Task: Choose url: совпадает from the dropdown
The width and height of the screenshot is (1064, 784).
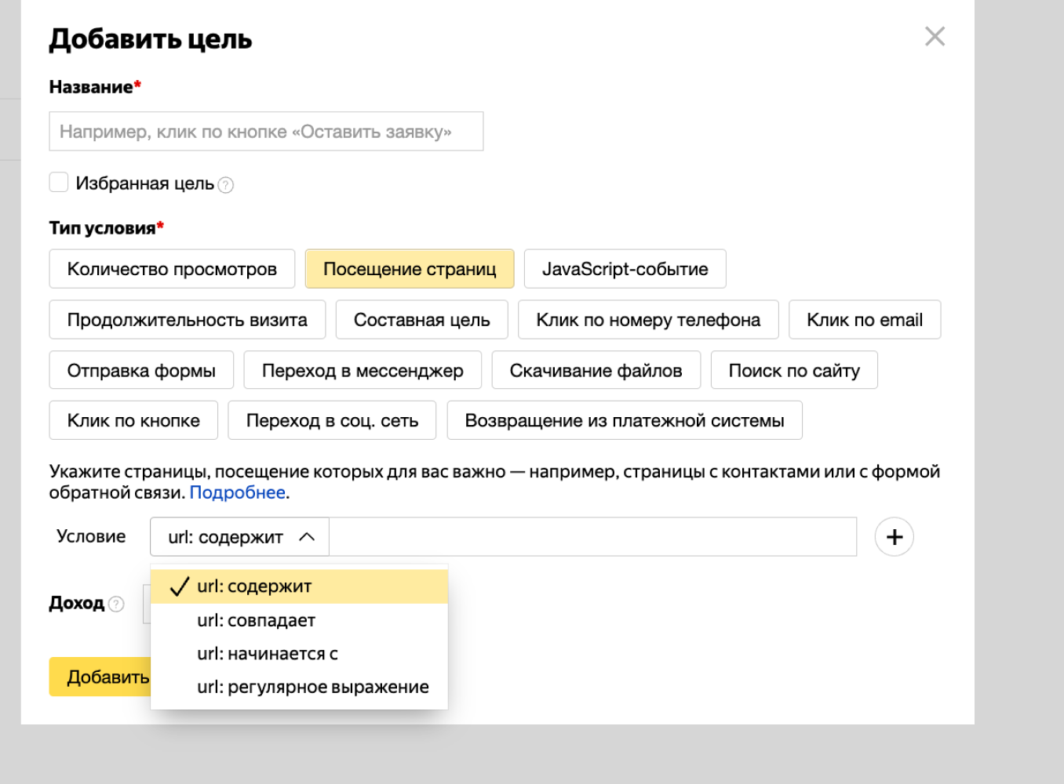Action: (257, 620)
